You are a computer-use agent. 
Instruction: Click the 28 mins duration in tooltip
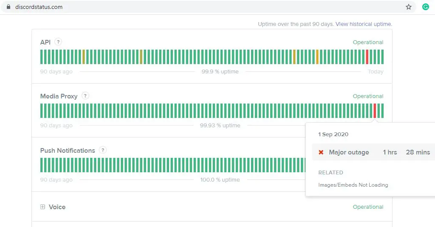click(x=418, y=152)
